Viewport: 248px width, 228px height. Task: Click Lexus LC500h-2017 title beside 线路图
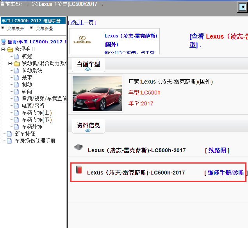point(137,150)
